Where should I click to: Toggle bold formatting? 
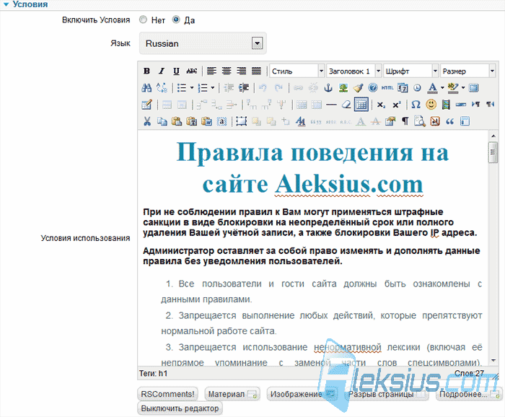146,71
